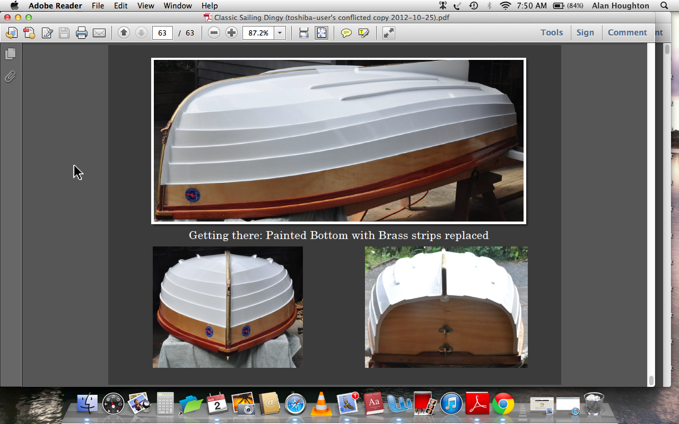Expand the Comment pane
Viewport: 679px width, 424px height.
click(x=627, y=32)
